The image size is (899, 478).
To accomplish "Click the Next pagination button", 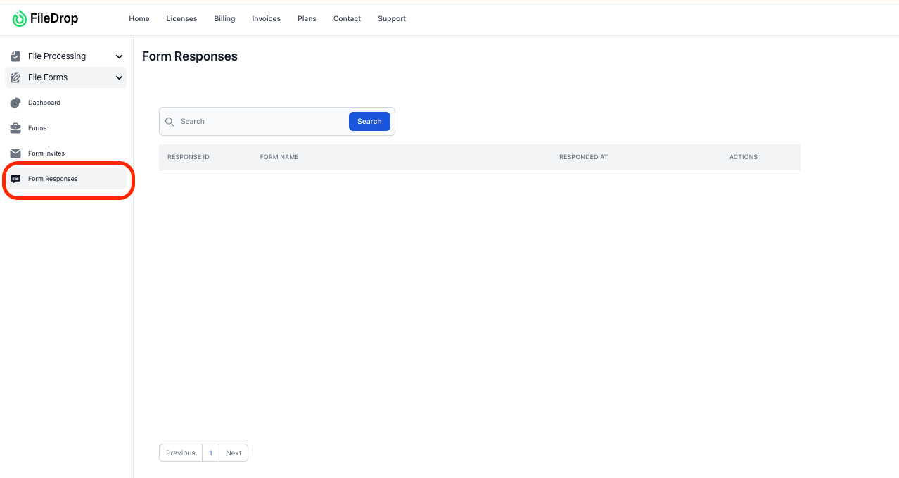I will pyautogui.click(x=234, y=453).
